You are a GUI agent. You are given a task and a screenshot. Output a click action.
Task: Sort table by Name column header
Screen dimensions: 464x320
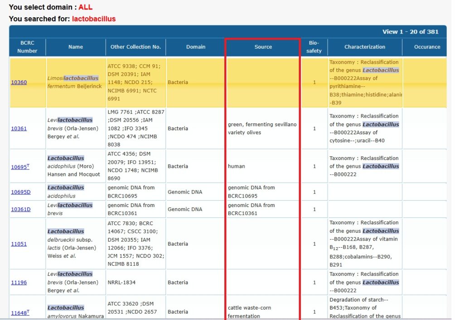[x=76, y=47]
